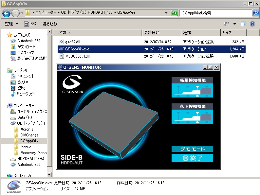Click the 書き込む toolbar button
The height and width of the screenshot is (195, 260).
pos(50,24)
